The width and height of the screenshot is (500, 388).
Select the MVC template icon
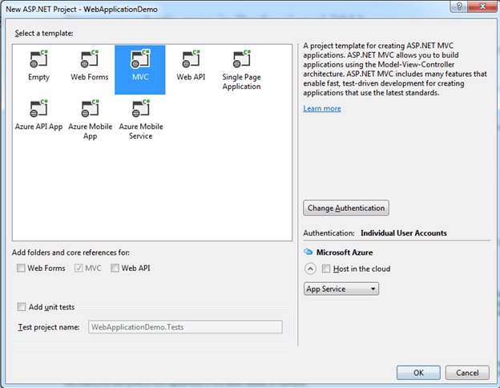coord(140,59)
